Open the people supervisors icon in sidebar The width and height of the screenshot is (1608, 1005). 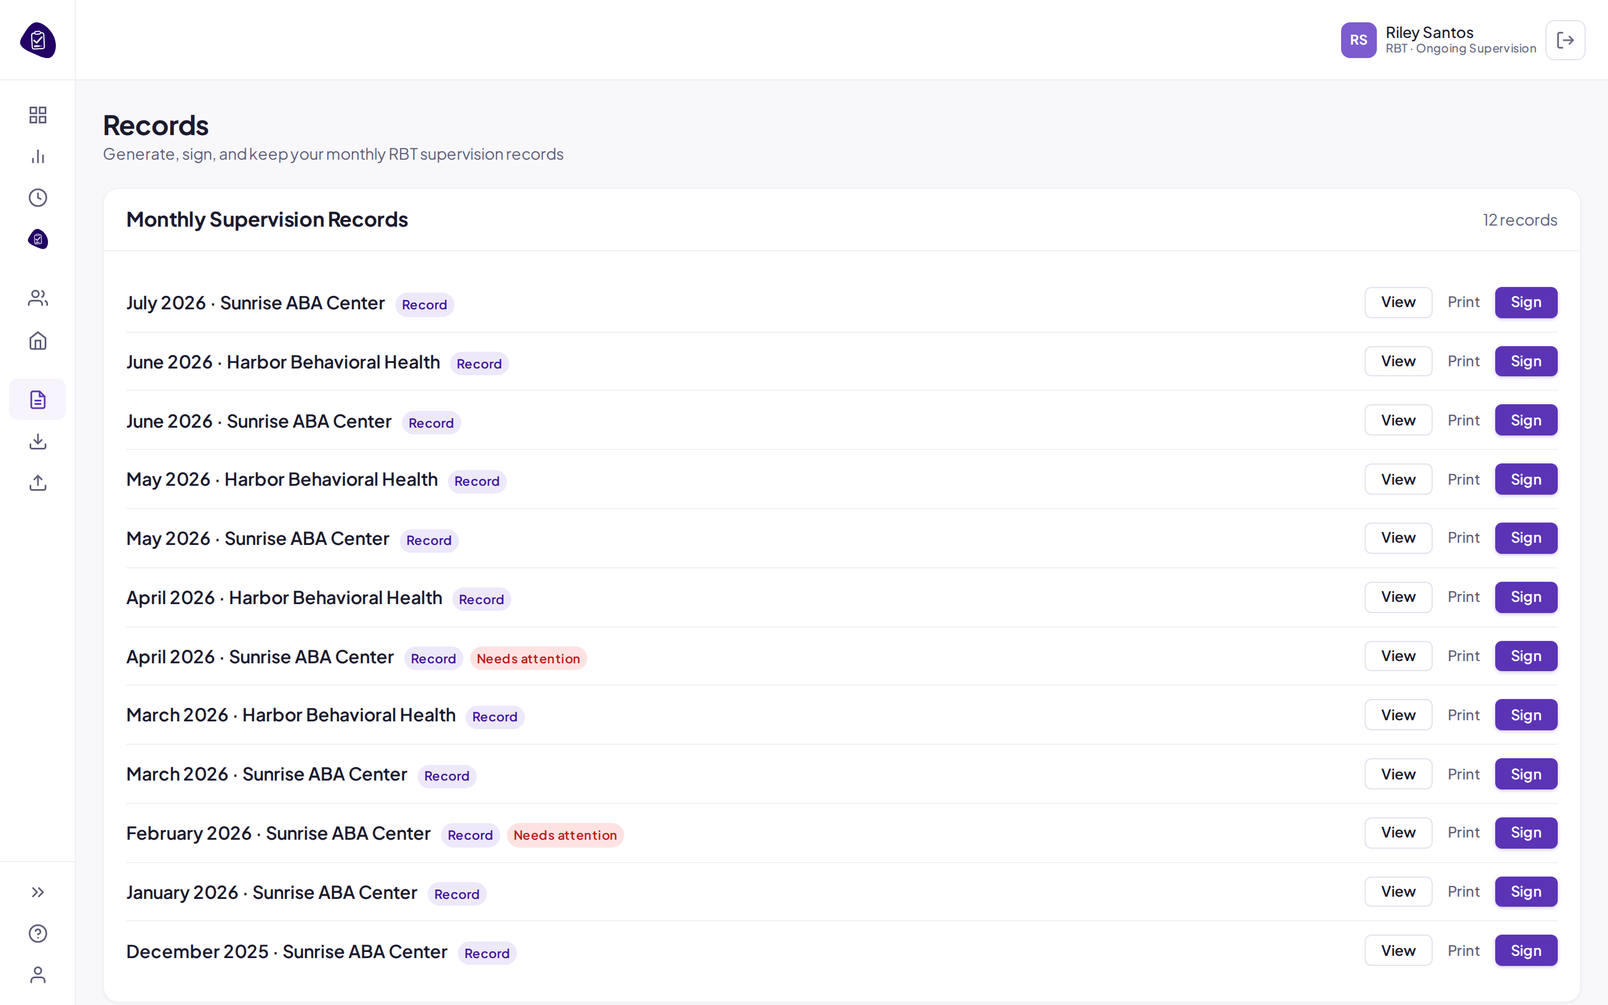[x=38, y=298]
